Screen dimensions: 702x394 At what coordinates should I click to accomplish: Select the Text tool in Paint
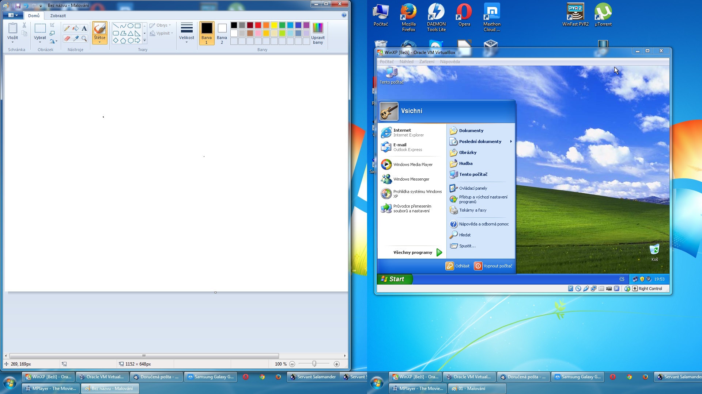[x=84, y=28]
